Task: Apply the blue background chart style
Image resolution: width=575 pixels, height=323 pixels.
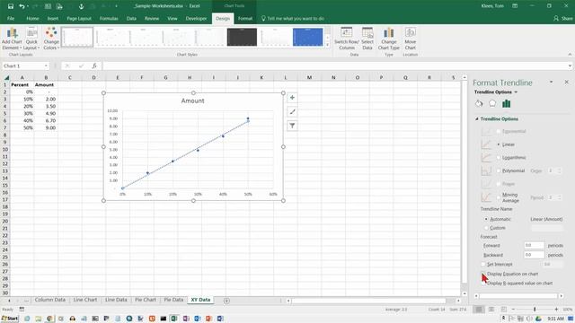Action: (307, 37)
